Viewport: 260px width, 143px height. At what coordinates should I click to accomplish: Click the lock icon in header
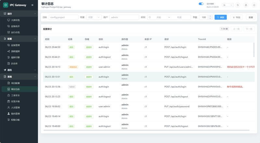246,5
